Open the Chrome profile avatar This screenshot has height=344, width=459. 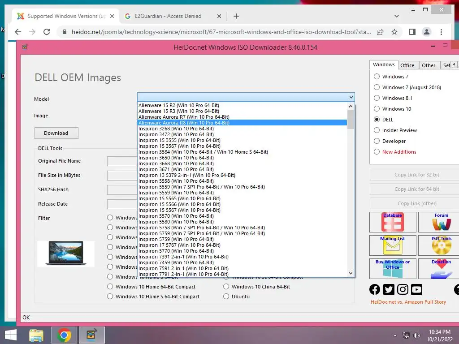pos(427,32)
